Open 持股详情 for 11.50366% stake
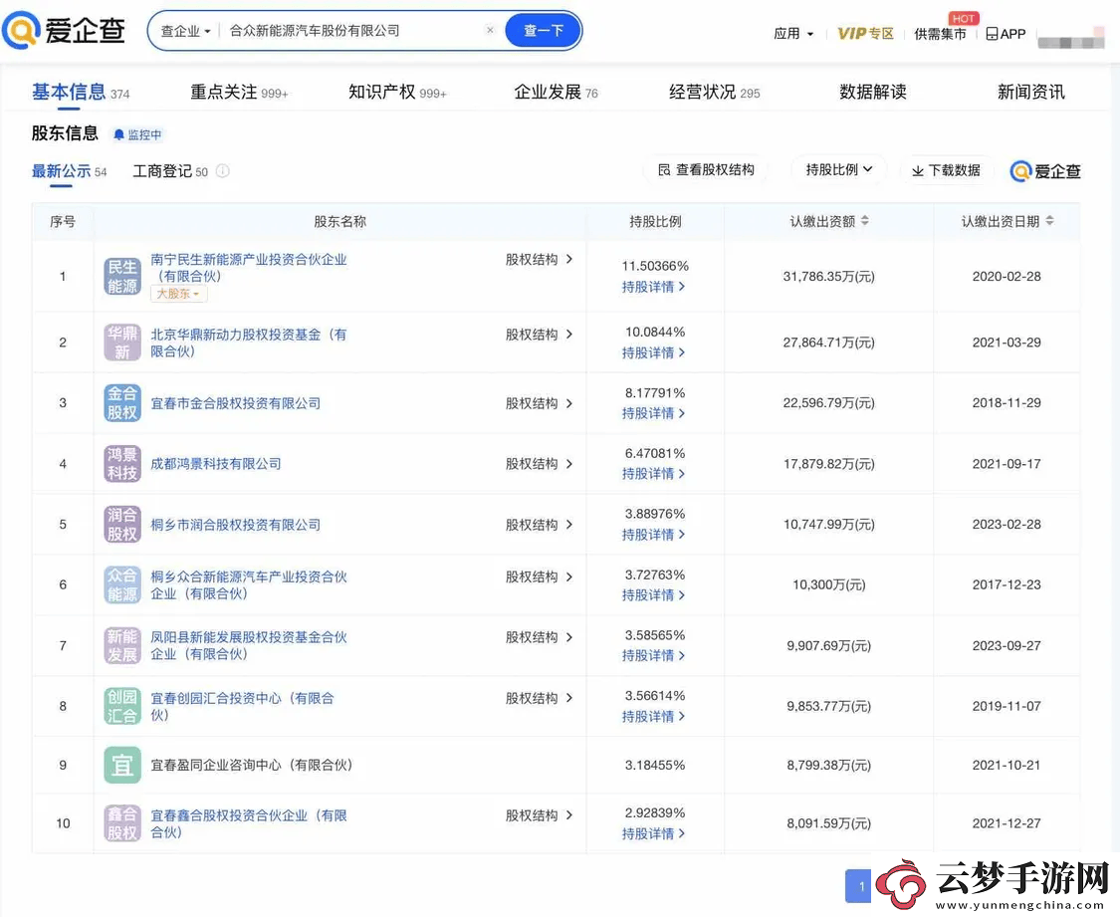 (x=653, y=287)
